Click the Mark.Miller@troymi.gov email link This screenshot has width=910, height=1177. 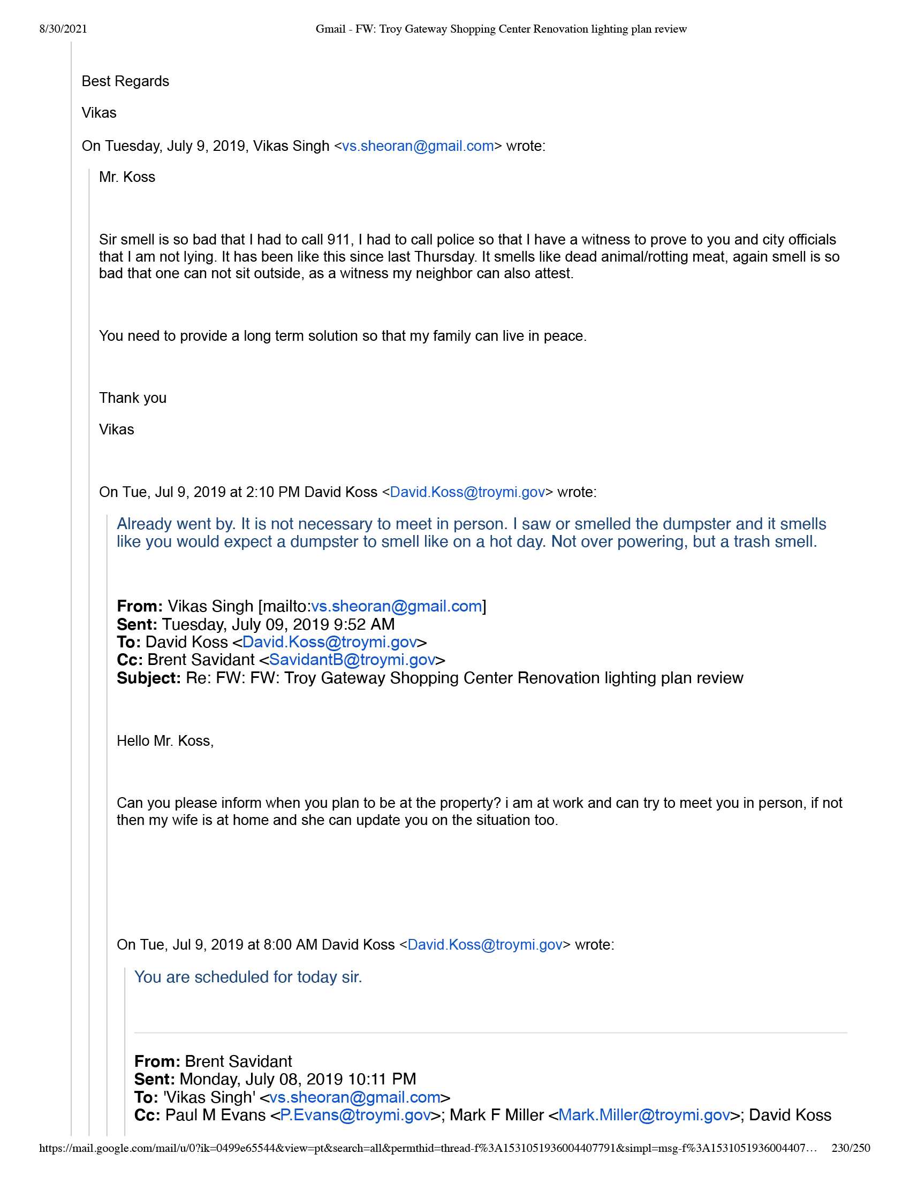coord(643,1115)
